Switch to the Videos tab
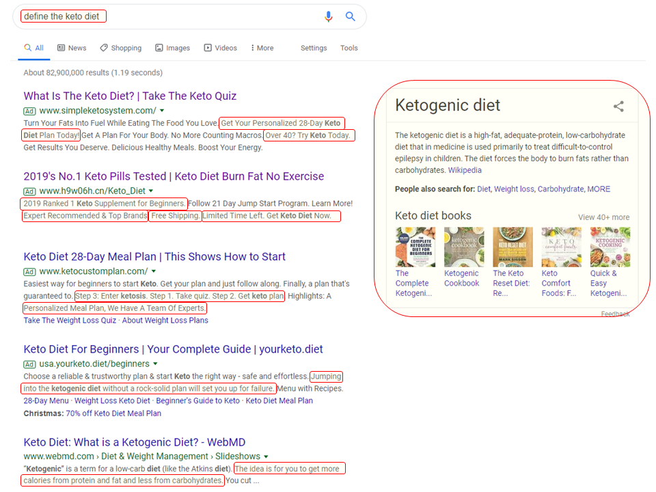 221,48
